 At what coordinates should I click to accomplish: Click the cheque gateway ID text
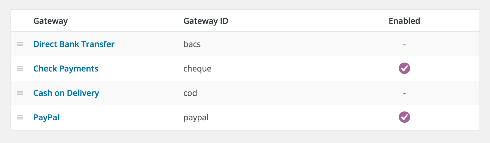click(x=197, y=69)
